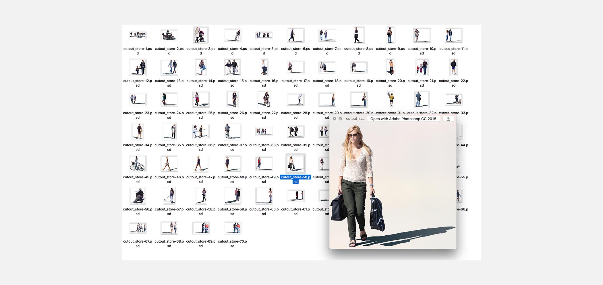Click cutout_store-26.psd thumbnail
Screen dimensions: 603x285
(x=233, y=99)
